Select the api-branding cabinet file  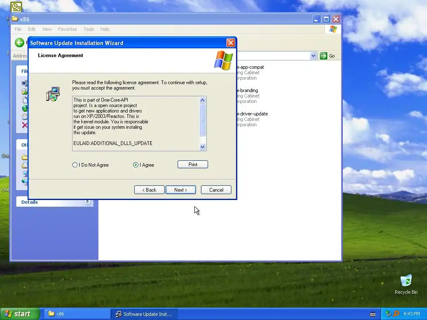(x=248, y=96)
